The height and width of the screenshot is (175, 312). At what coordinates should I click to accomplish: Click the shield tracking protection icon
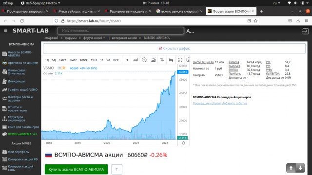[x=57, y=21]
